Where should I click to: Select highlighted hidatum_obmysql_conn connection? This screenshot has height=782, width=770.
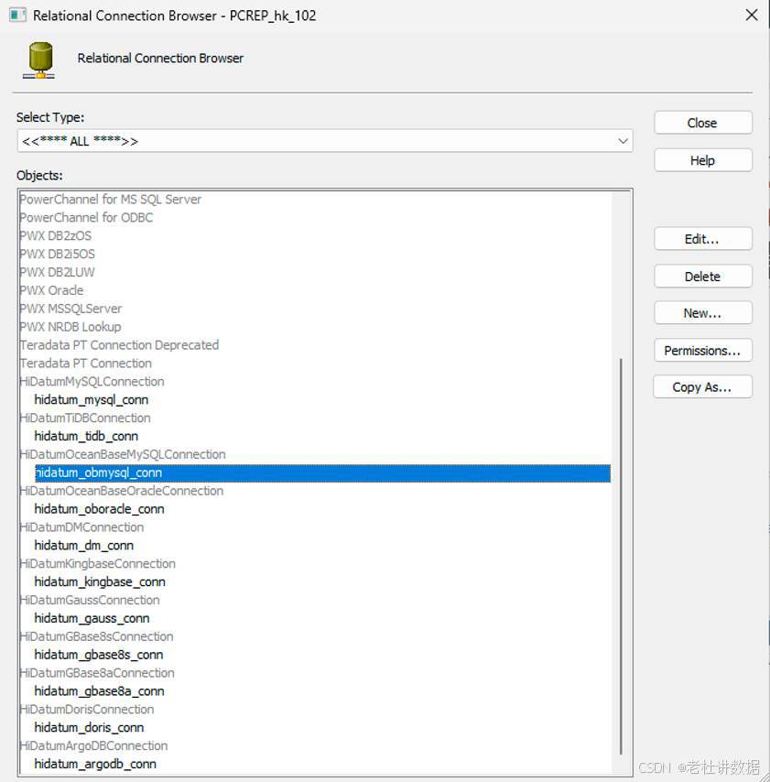point(322,472)
